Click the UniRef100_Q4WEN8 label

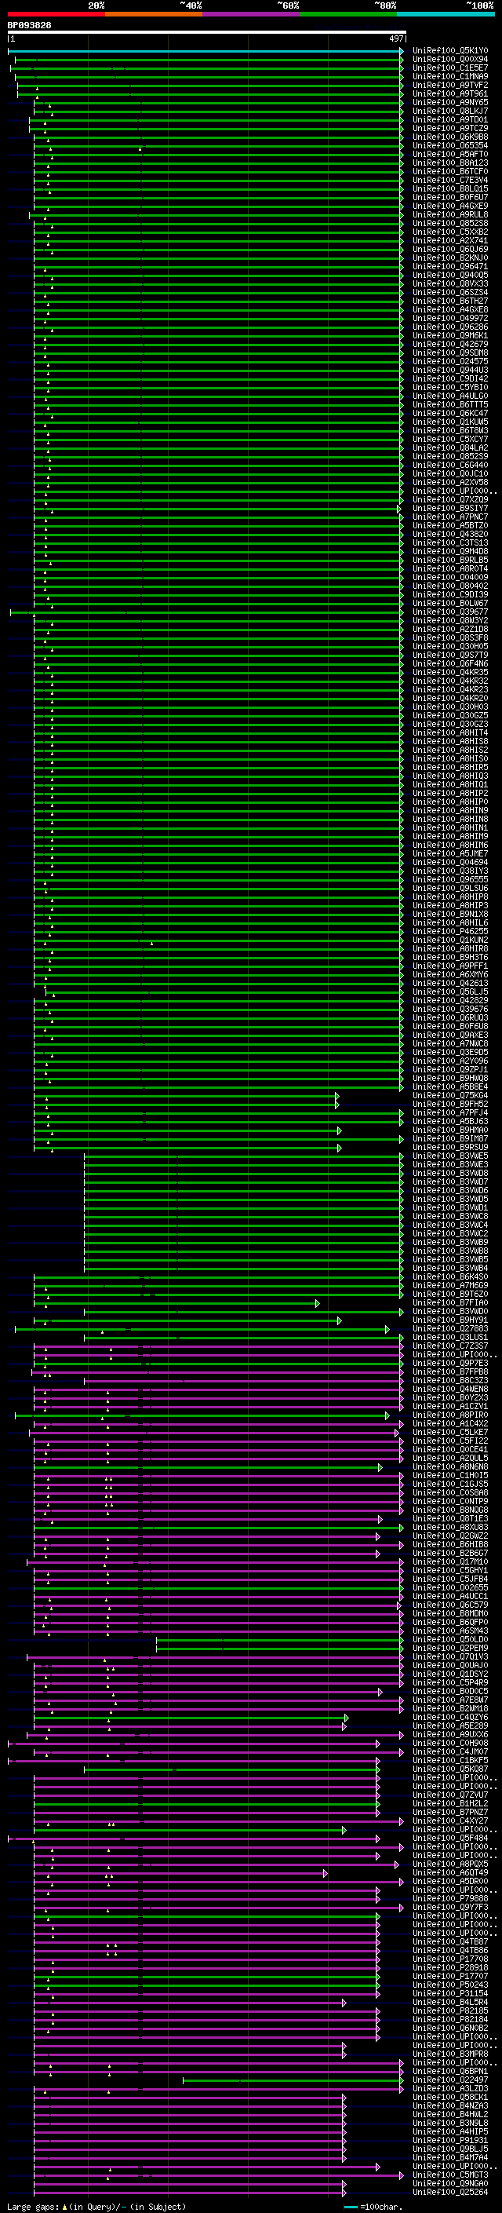(450, 1390)
